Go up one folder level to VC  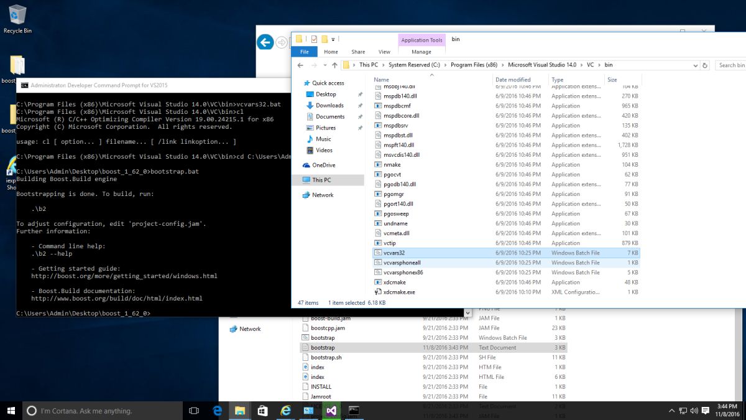[x=335, y=65]
